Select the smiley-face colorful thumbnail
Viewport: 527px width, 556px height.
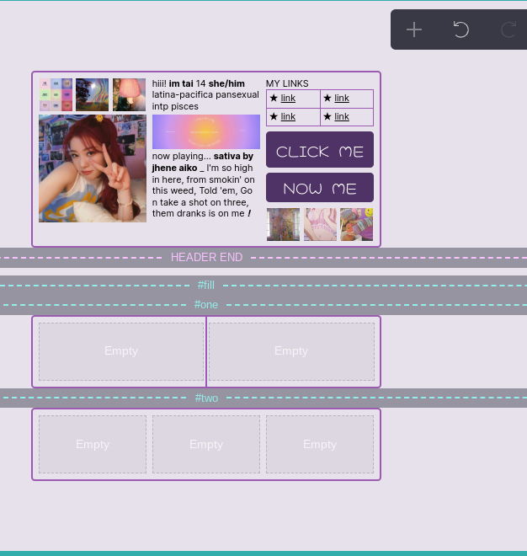[357, 224]
